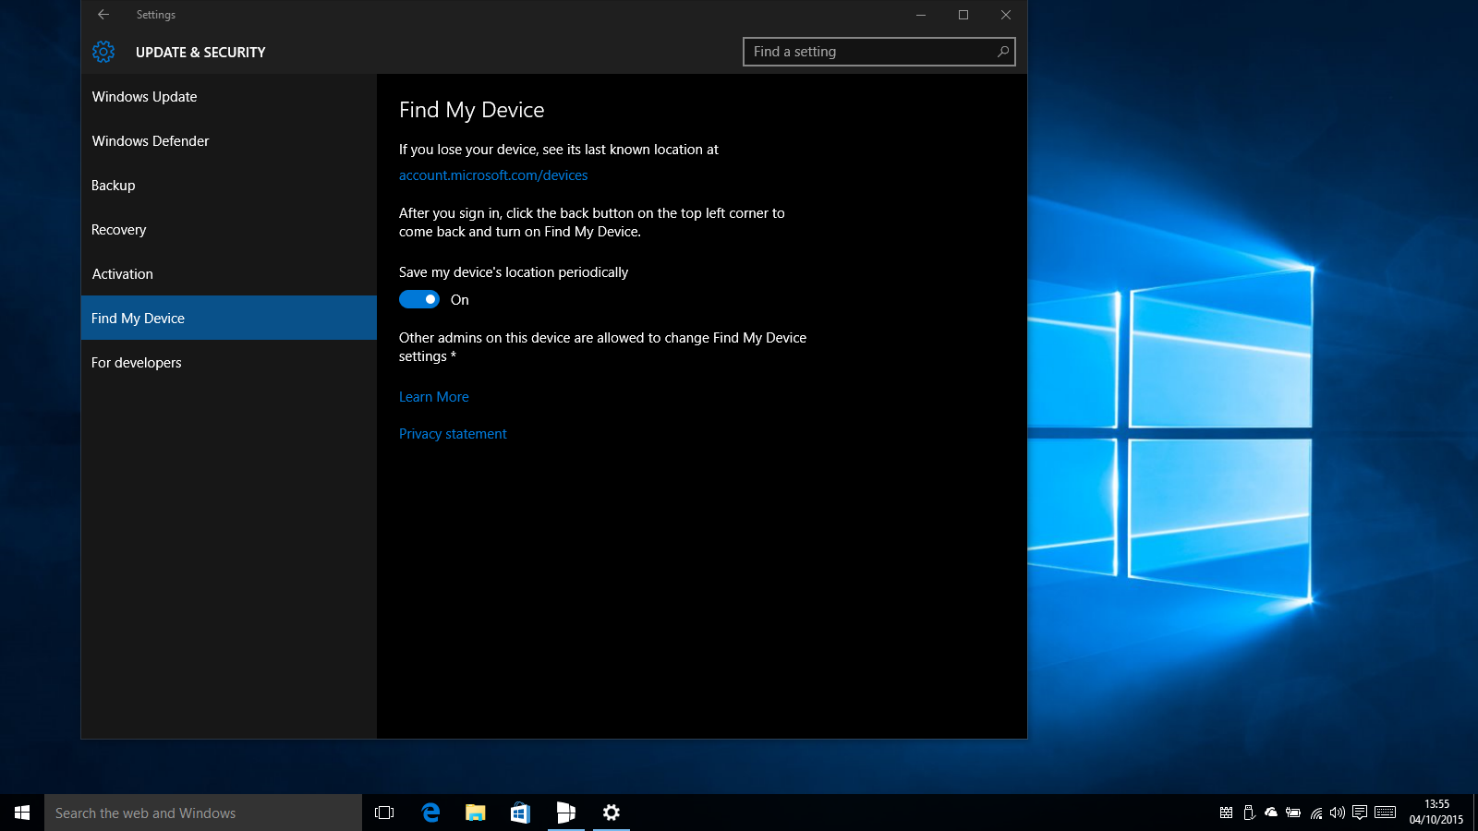This screenshot has width=1478, height=831.
Task: Open the account.microsoft.com/devices link
Action: pos(493,175)
